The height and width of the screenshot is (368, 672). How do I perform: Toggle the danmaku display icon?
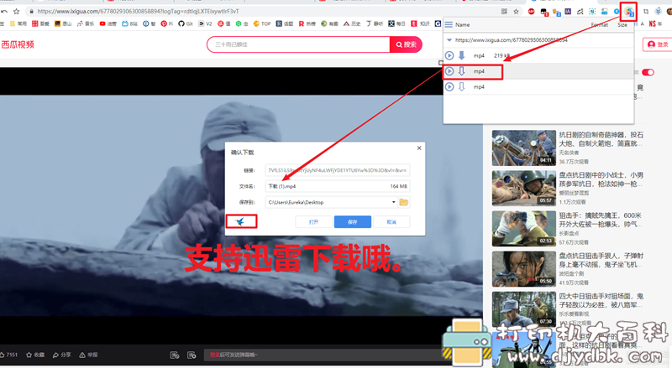click(x=175, y=355)
